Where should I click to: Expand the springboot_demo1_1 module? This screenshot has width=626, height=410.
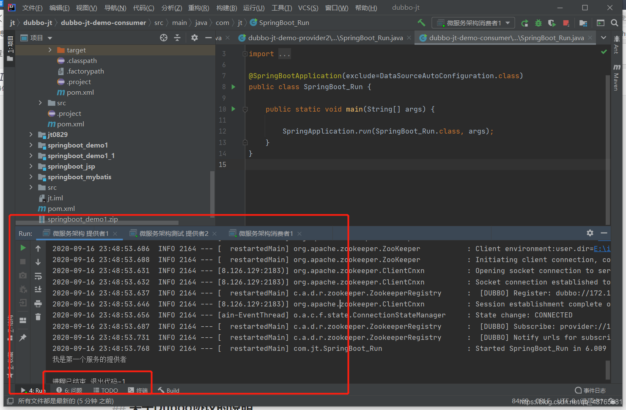[31, 156]
